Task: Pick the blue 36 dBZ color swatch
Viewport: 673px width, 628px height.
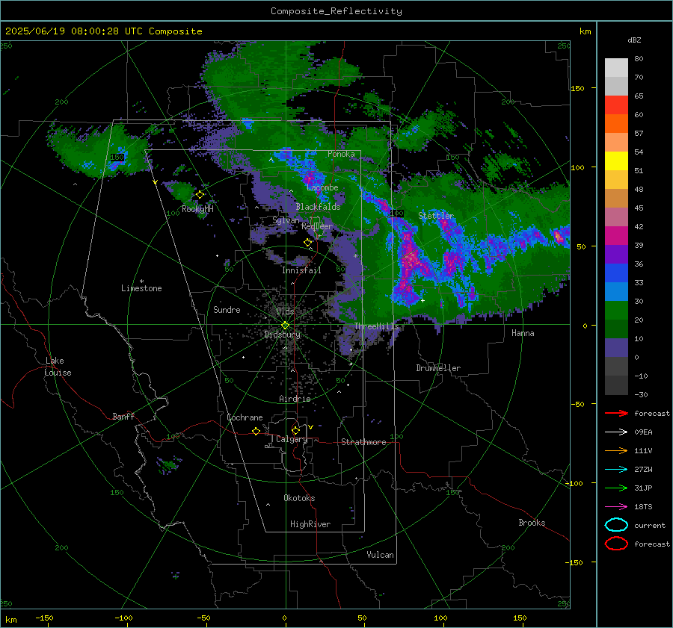Action: point(616,273)
